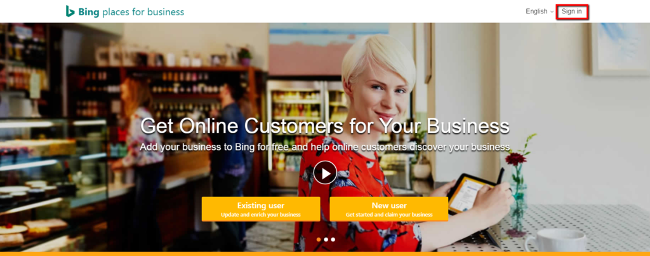Click 'Update and enrich your business' subtitle
The height and width of the screenshot is (256, 650).
click(261, 215)
